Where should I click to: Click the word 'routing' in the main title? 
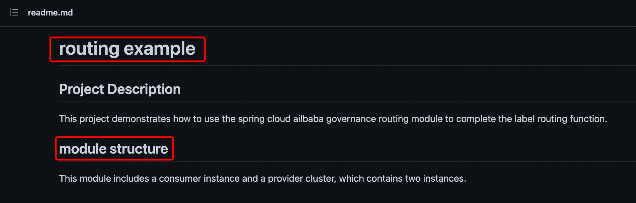click(89, 49)
